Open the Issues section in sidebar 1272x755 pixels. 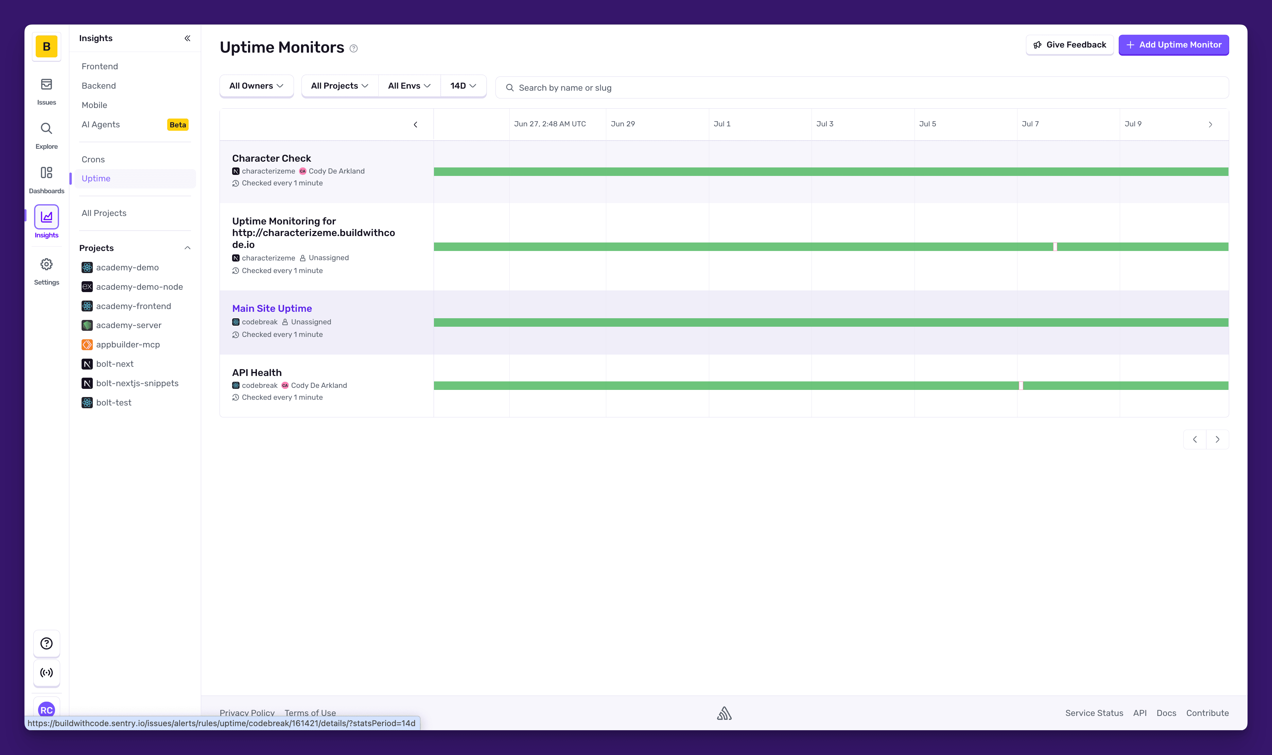(x=46, y=91)
